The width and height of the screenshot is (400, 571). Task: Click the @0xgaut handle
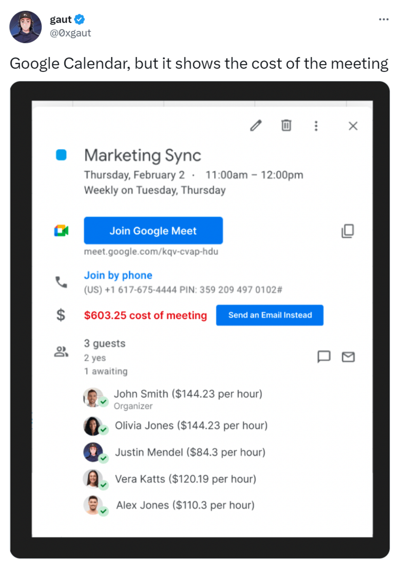pyautogui.click(x=70, y=33)
